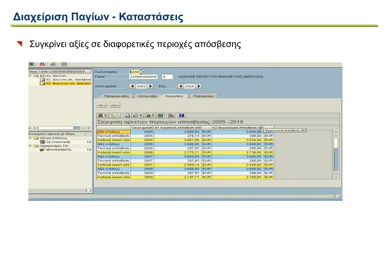Click the ΜΗΧΑΝΗΜΑΤΑ account icon
This screenshot has width=392, height=271.
click(x=43, y=150)
